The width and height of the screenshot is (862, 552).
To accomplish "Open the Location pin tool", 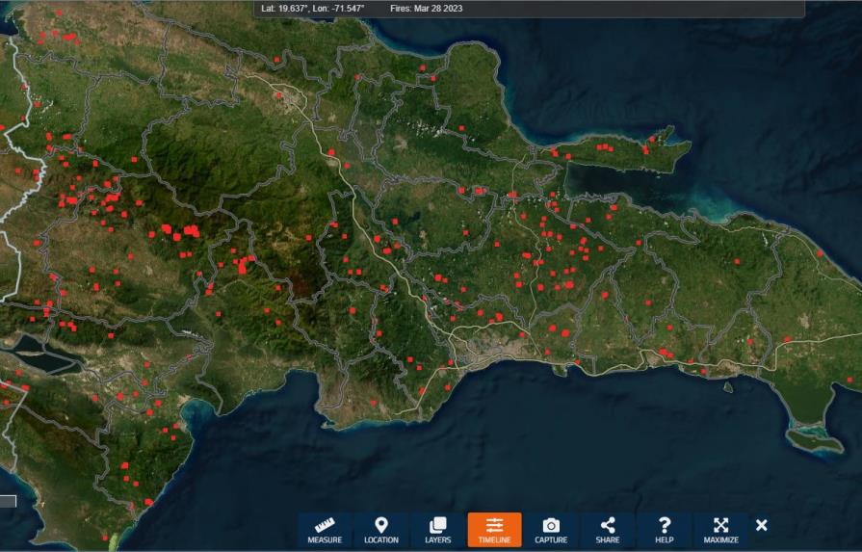I will (381, 530).
